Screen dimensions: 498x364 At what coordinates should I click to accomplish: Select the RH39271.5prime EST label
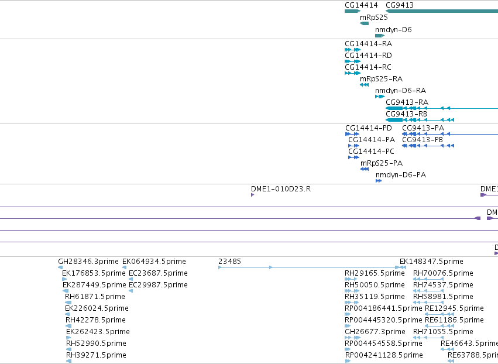click(x=96, y=355)
